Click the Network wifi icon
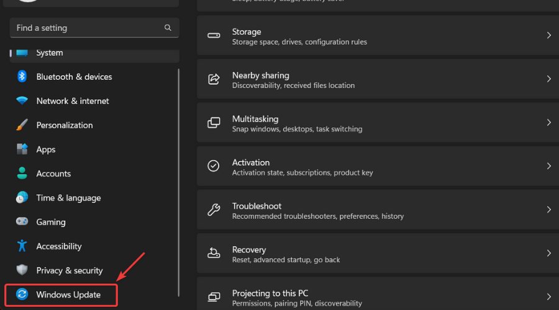This screenshot has height=310, width=559. (22, 100)
